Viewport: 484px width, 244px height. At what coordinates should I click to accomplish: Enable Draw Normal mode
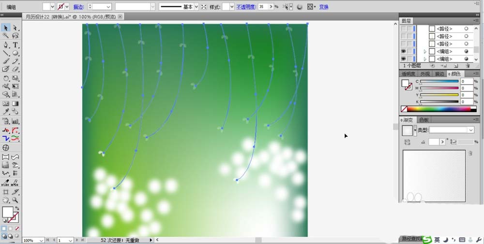point(4,236)
